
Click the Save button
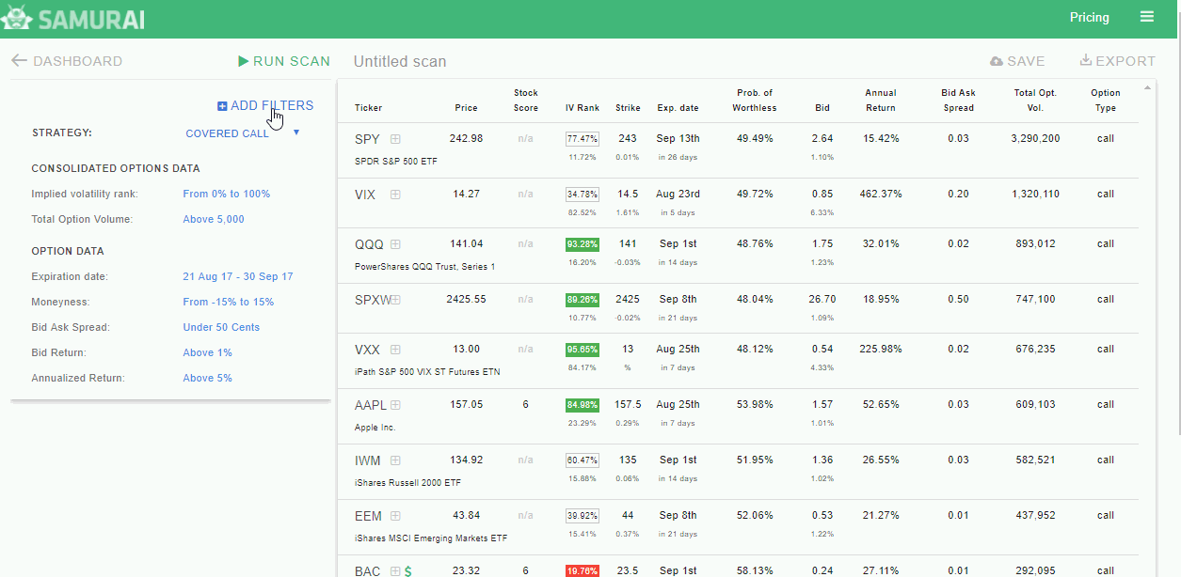1017,61
